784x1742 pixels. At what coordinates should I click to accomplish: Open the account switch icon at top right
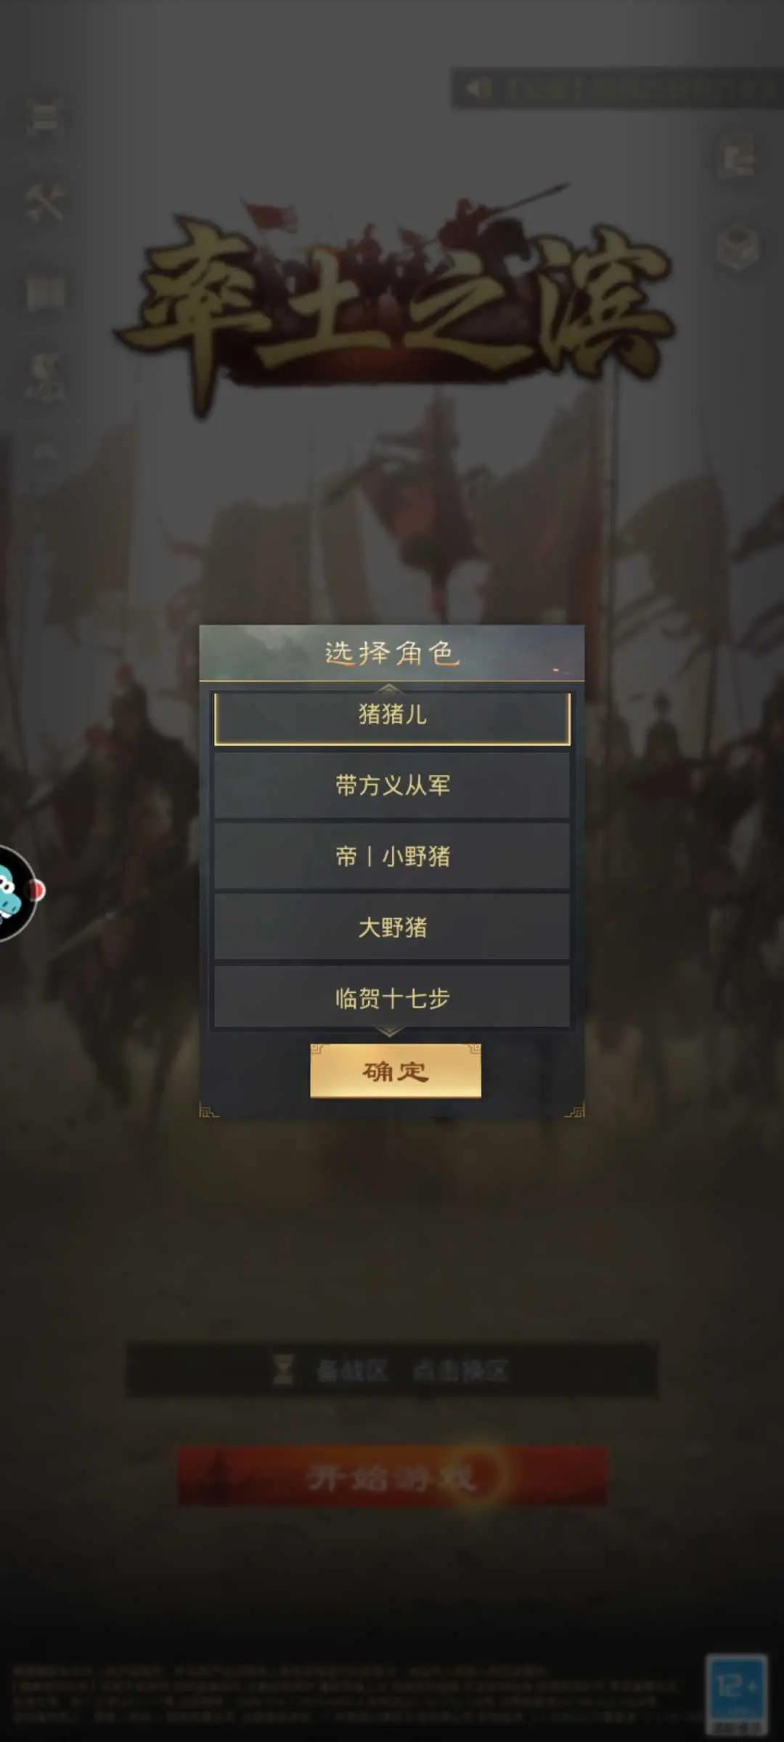(737, 159)
